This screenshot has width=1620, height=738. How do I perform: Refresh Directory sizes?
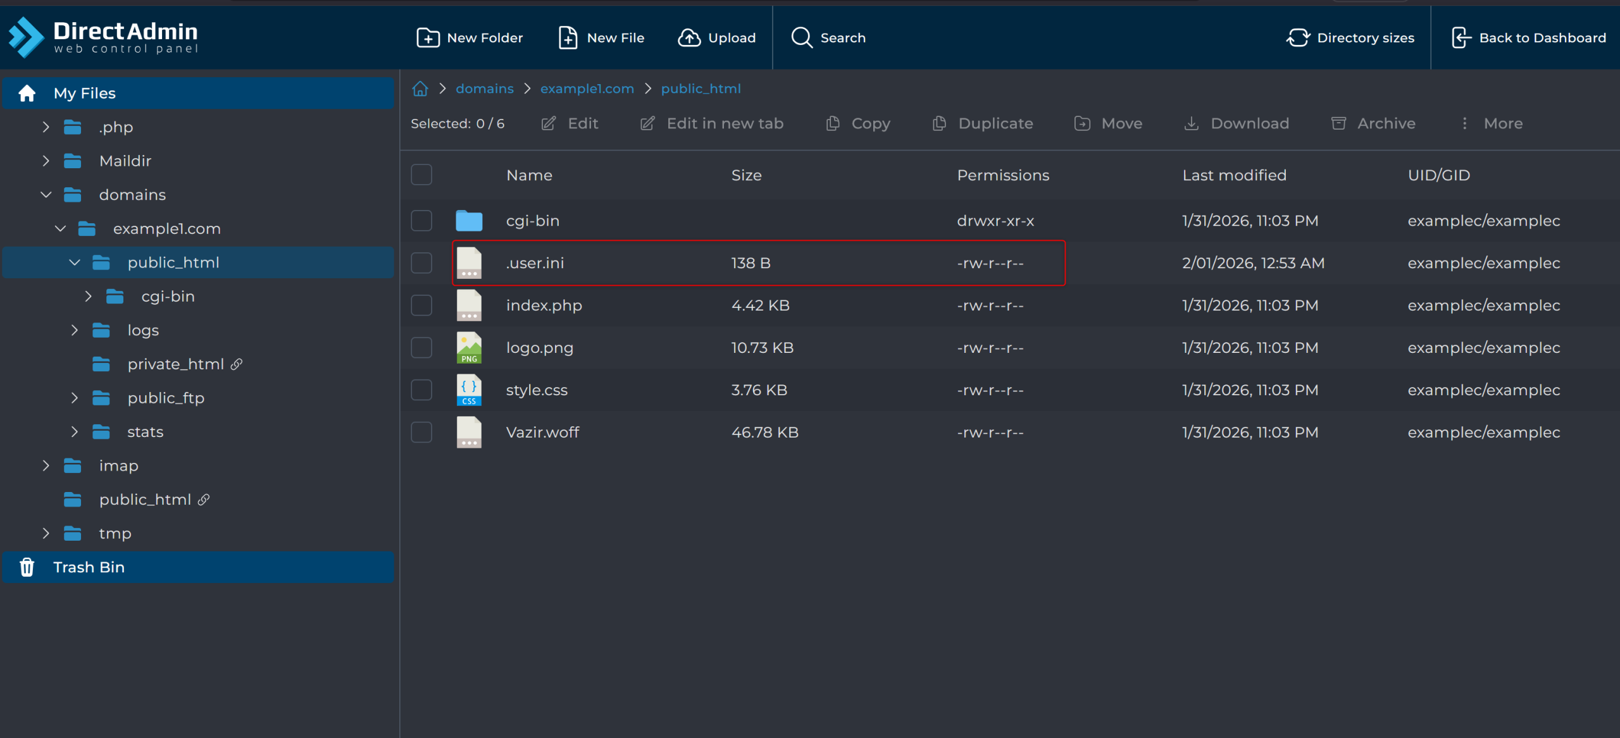pyautogui.click(x=1350, y=38)
